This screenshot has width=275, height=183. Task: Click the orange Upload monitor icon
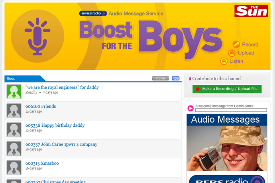coord(232,53)
